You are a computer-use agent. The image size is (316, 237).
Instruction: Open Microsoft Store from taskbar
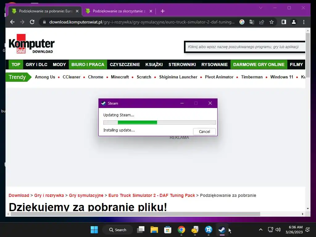[168, 230]
